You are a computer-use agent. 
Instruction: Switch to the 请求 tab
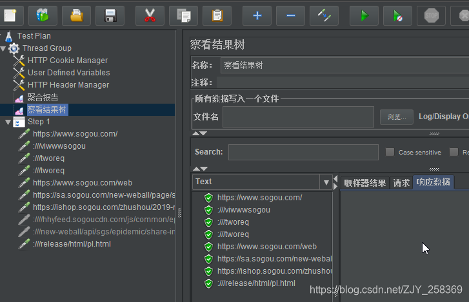point(401,183)
